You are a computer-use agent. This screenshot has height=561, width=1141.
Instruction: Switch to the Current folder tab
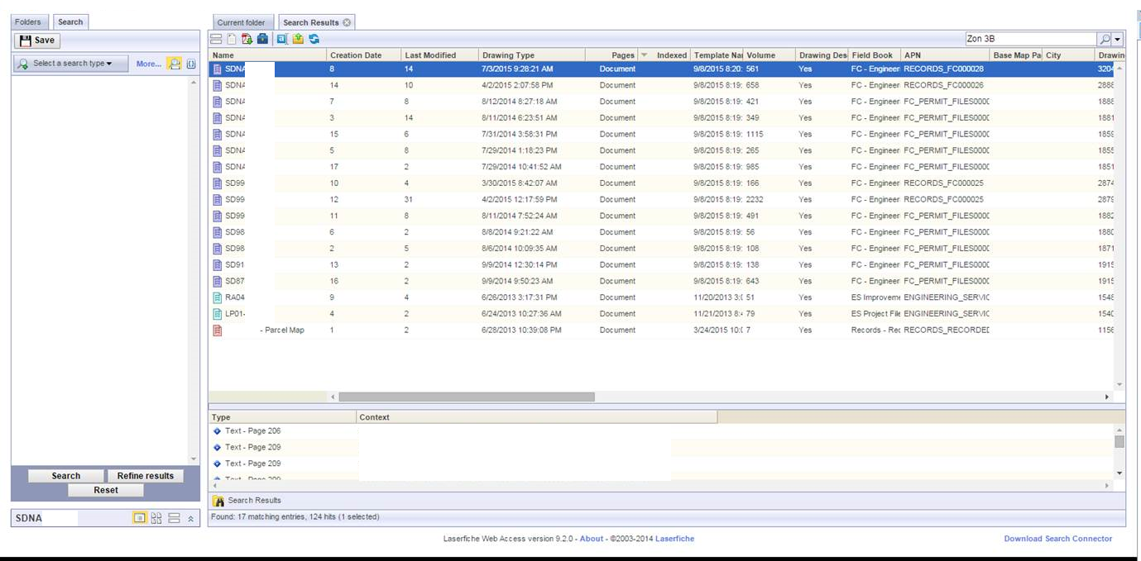click(x=241, y=23)
